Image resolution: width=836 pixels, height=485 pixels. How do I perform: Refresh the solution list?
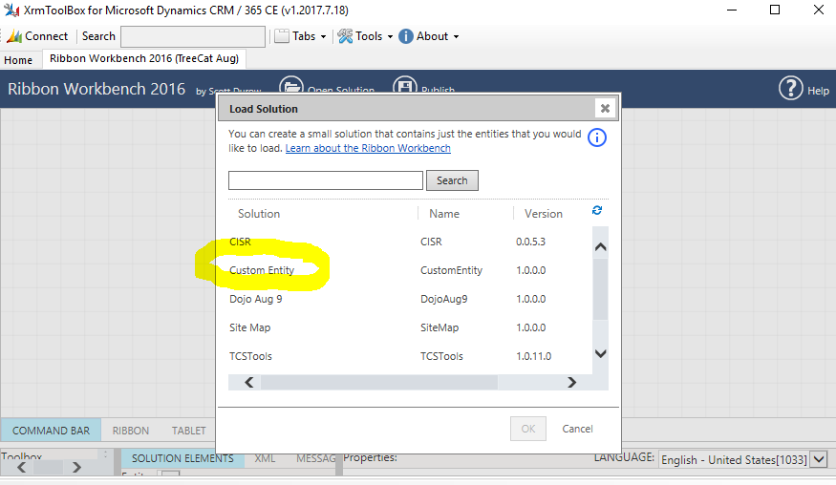tap(597, 211)
